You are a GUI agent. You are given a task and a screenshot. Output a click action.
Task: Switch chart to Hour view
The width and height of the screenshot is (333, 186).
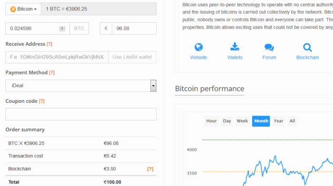pos(211,121)
